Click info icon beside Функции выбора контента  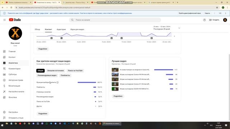pyautogui.click(x=57, y=82)
